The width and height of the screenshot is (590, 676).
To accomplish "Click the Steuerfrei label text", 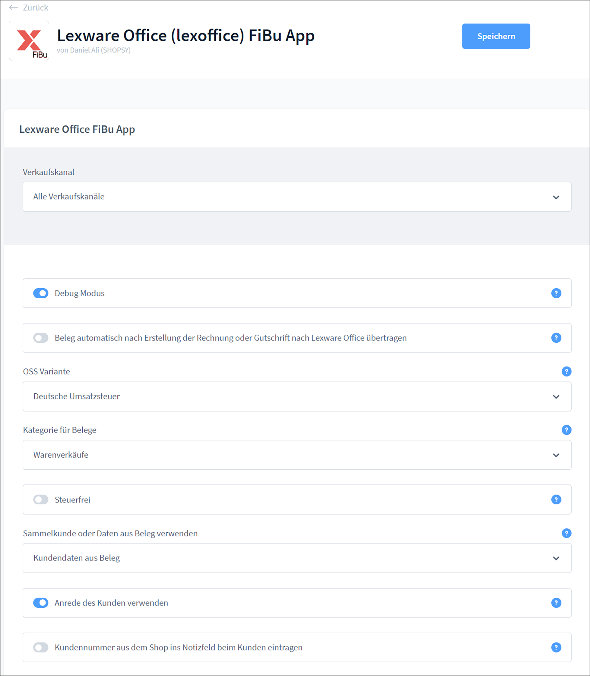I will pos(72,500).
